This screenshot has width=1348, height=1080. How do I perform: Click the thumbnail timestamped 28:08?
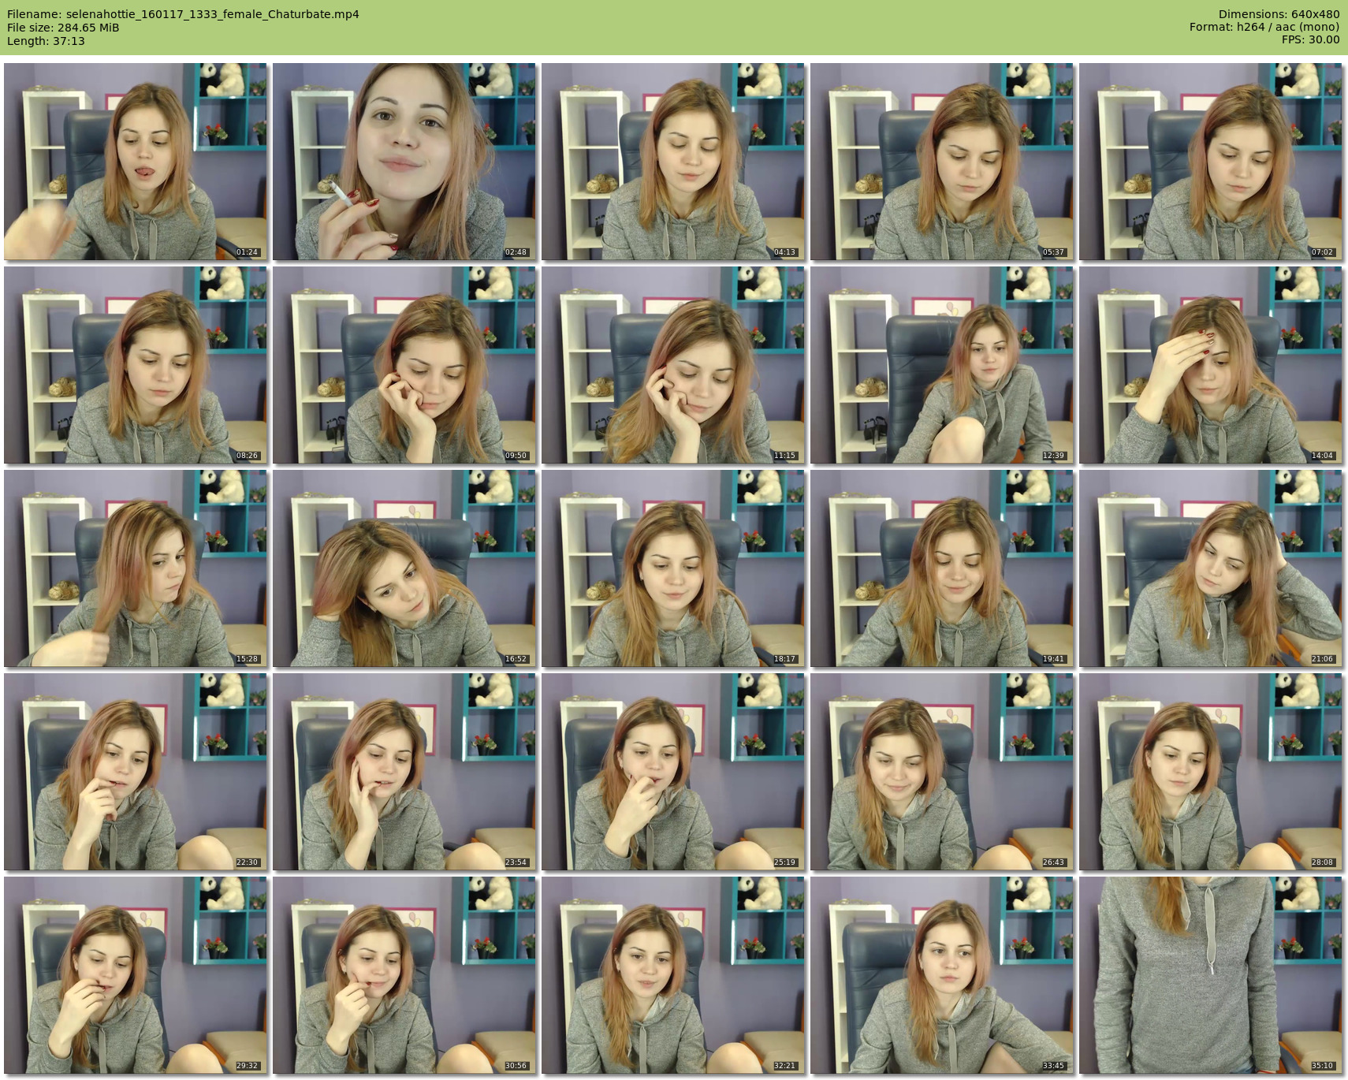point(1210,772)
